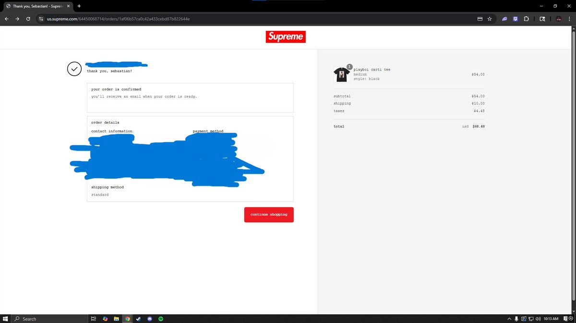Click the Supreme logo
The image size is (576, 323).
(x=286, y=37)
